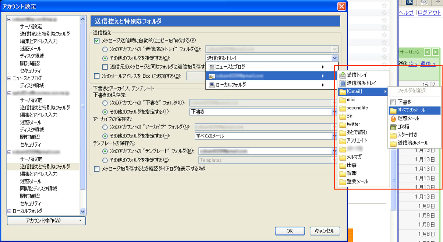Click into the Bcc address input field
Screen dimensions: 443x242
[196, 76]
